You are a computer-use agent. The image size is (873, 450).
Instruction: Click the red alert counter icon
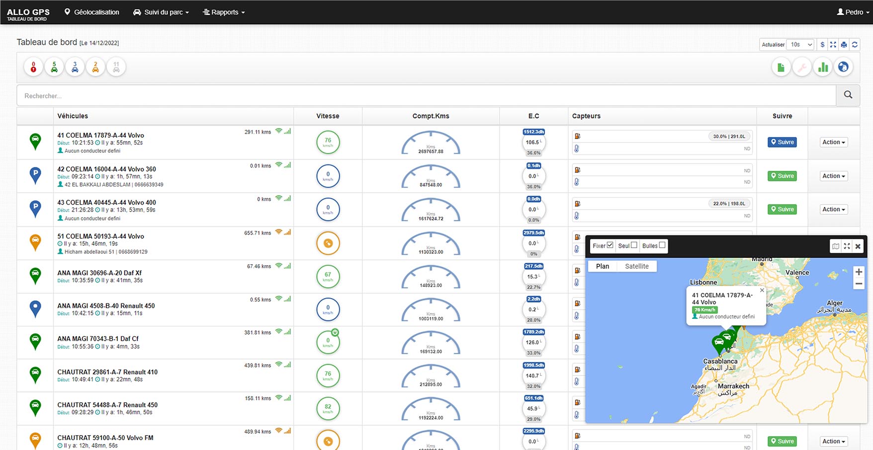click(x=33, y=67)
